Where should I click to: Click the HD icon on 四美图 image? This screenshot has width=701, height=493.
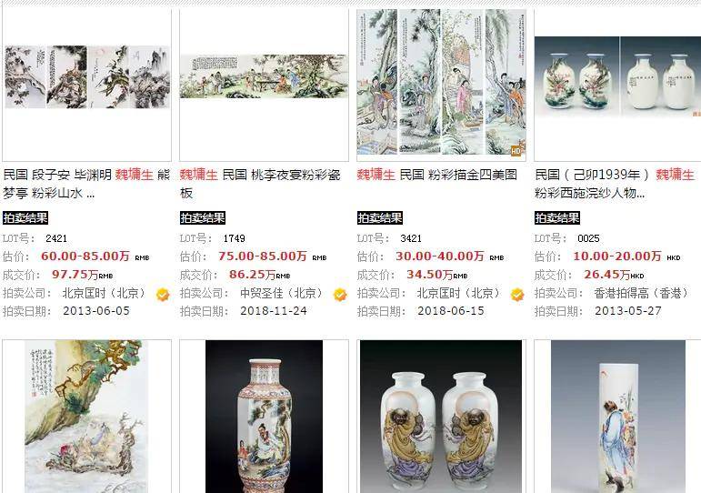point(516,151)
